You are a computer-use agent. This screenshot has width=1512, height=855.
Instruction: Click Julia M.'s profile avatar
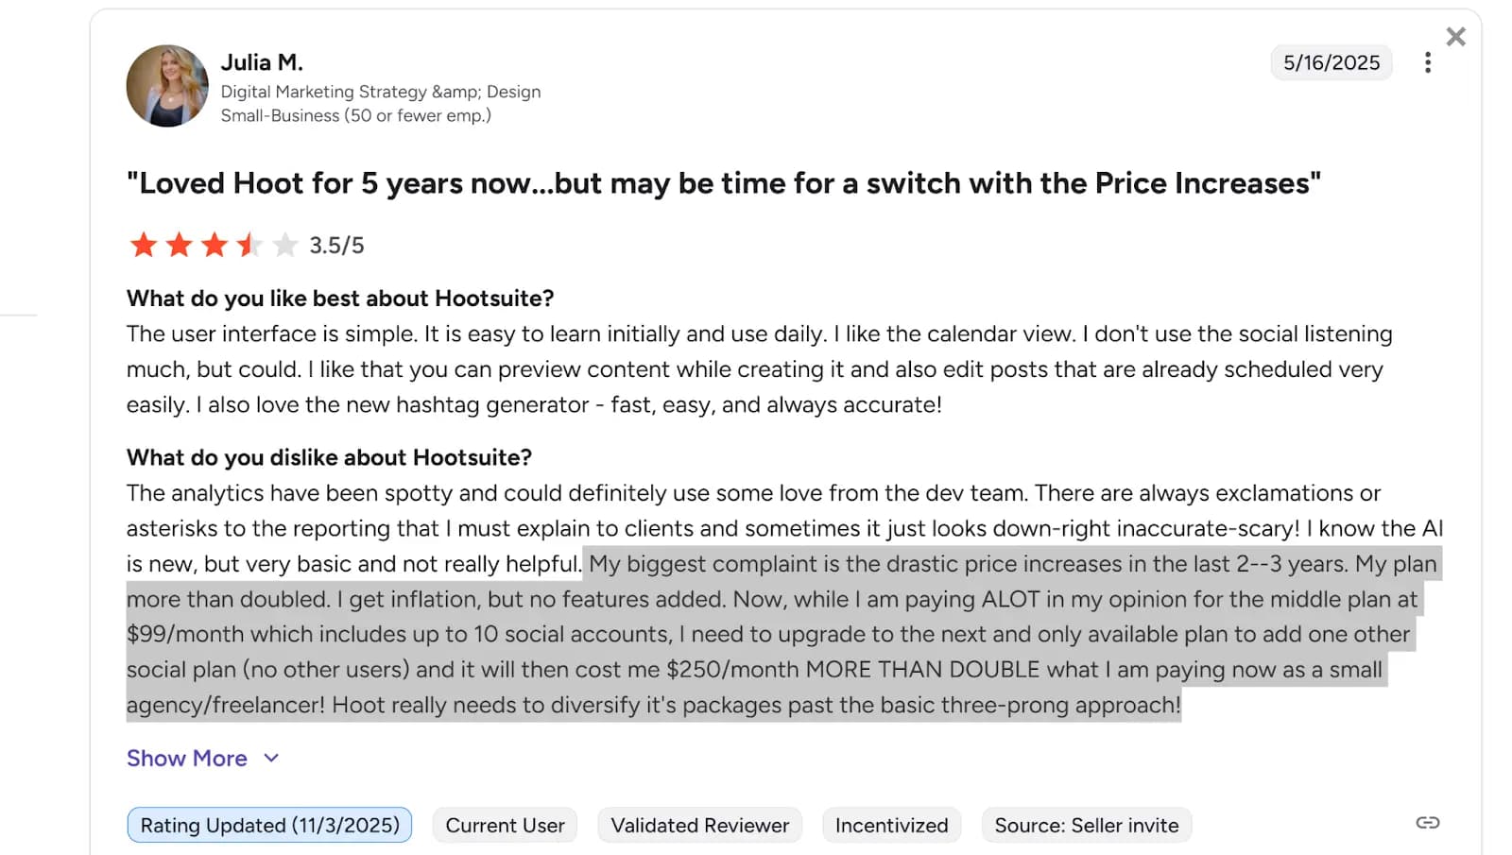point(167,85)
